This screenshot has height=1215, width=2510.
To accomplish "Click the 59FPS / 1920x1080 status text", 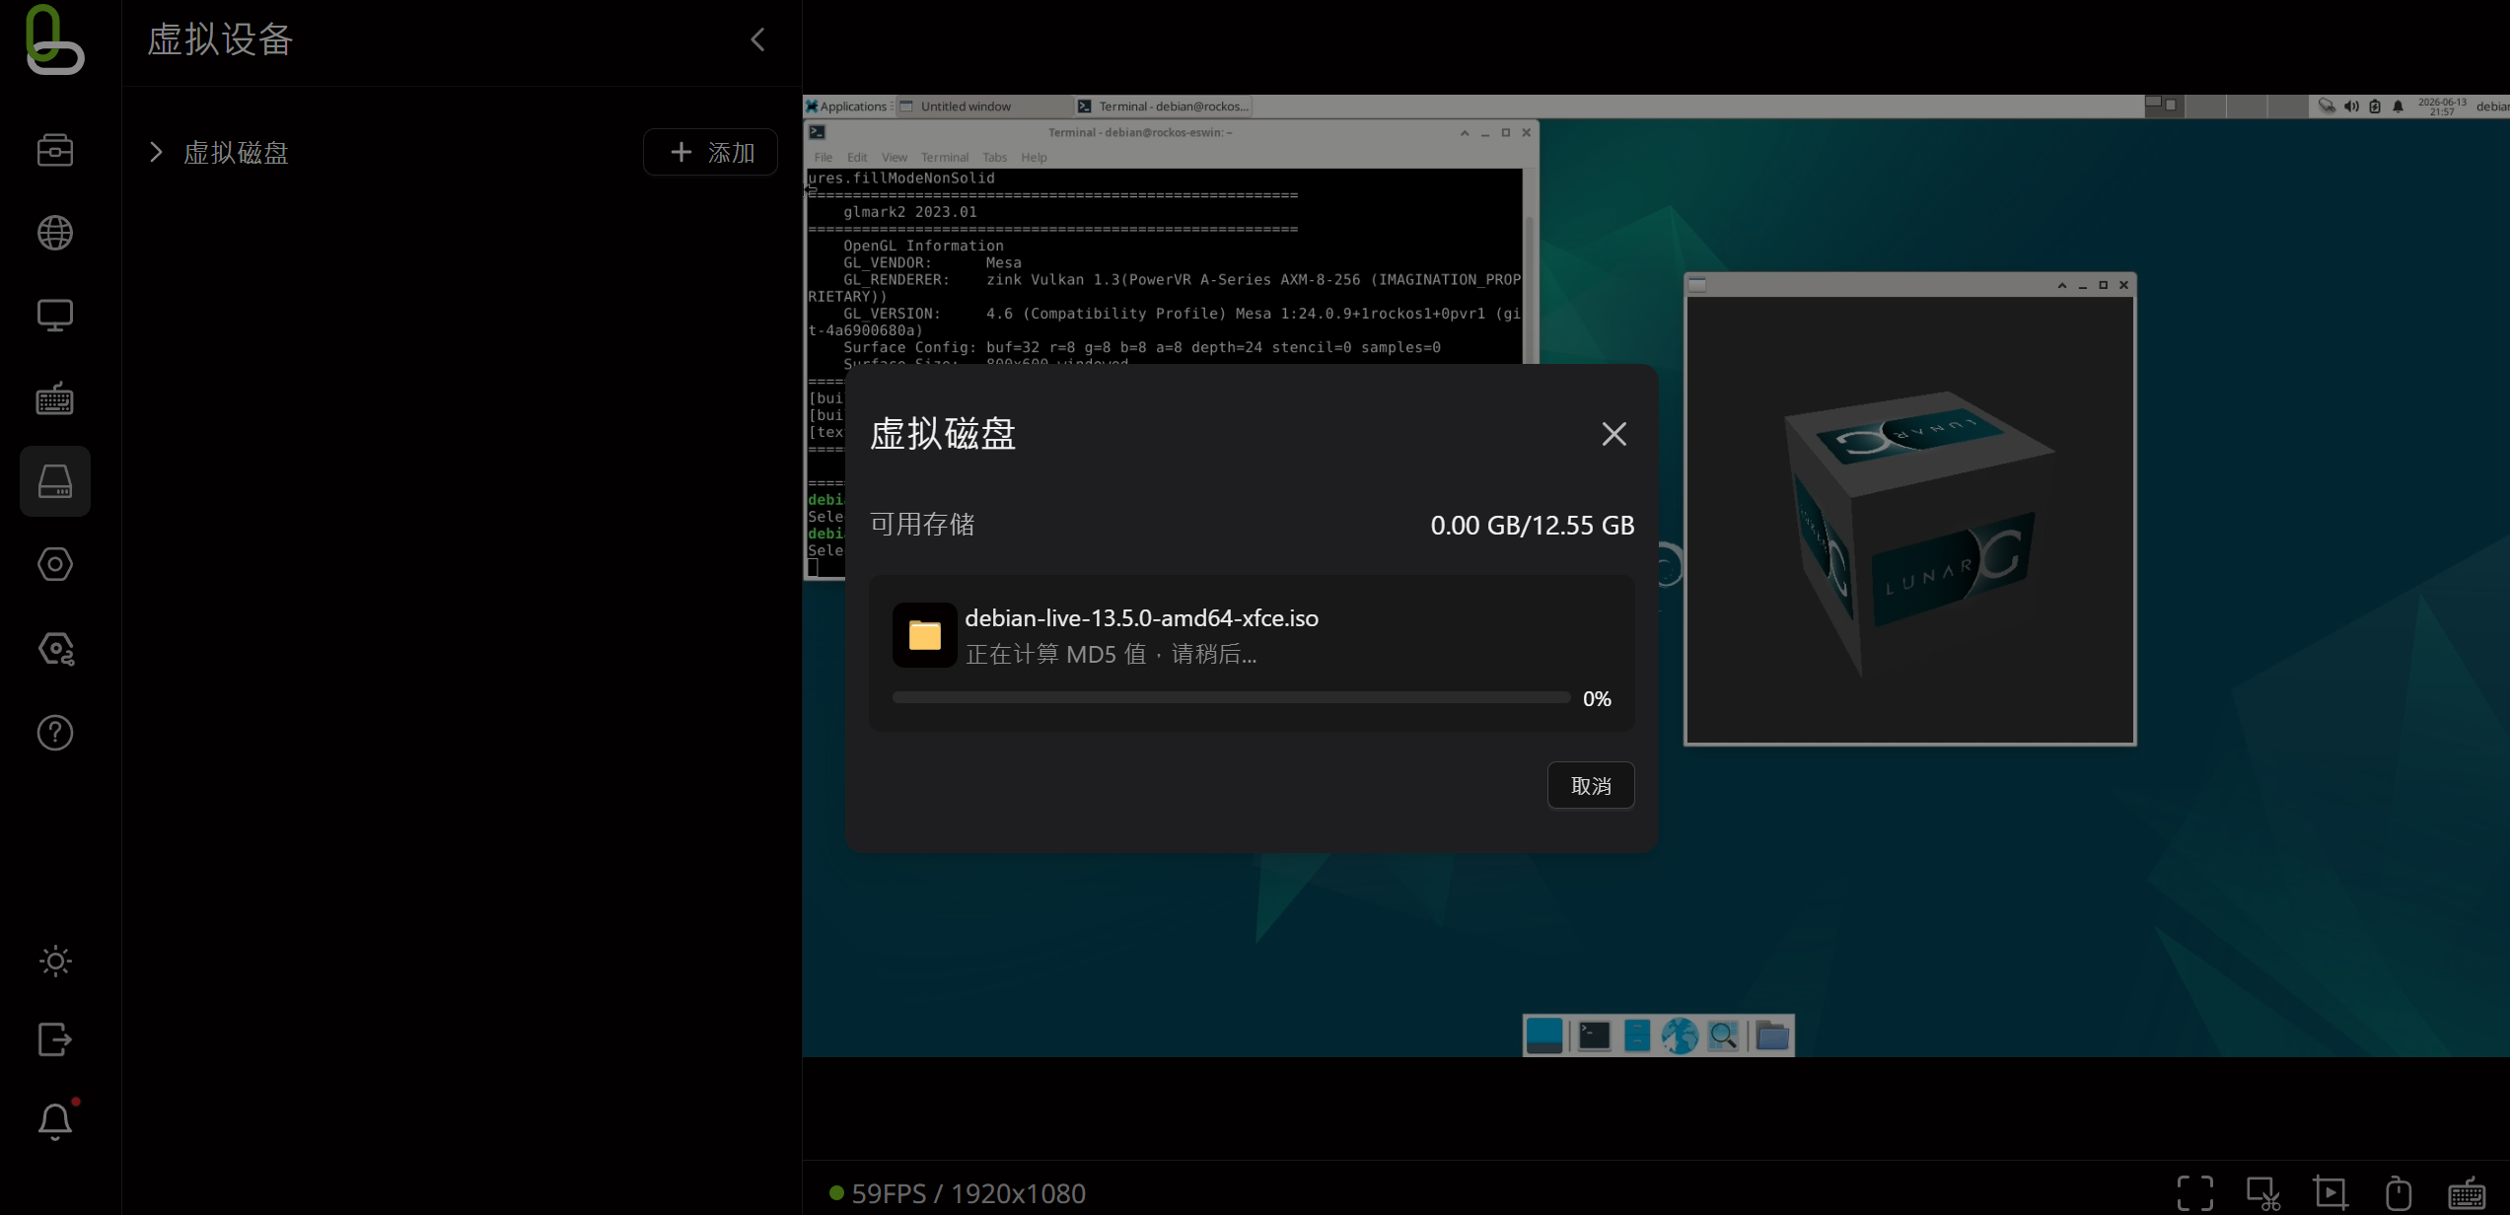I will pyautogui.click(x=968, y=1193).
